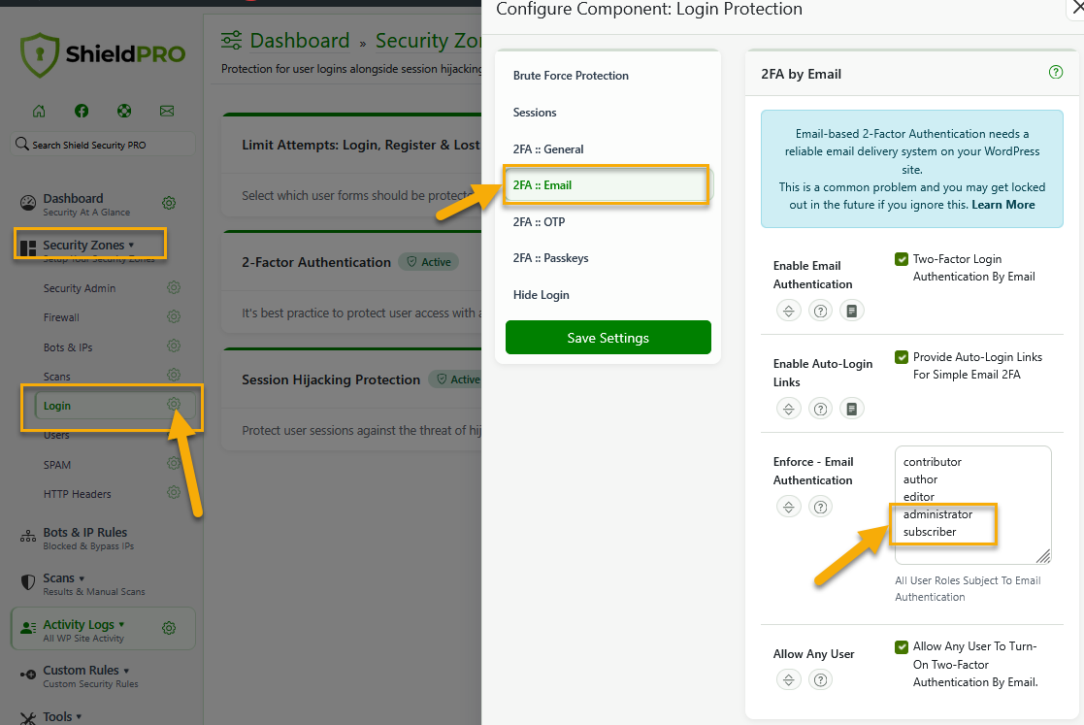Image resolution: width=1084 pixels, height=725 pixels.
Task: Grab the textarea resize handle
Action: (x=1044, y=556)
